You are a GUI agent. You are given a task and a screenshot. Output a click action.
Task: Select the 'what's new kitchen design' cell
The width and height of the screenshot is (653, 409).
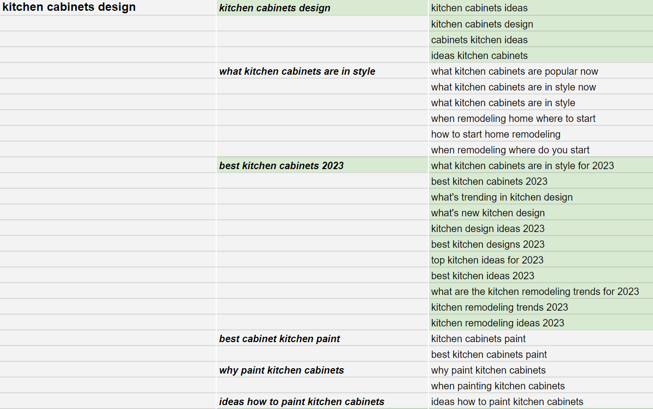[x=540, y=212]
